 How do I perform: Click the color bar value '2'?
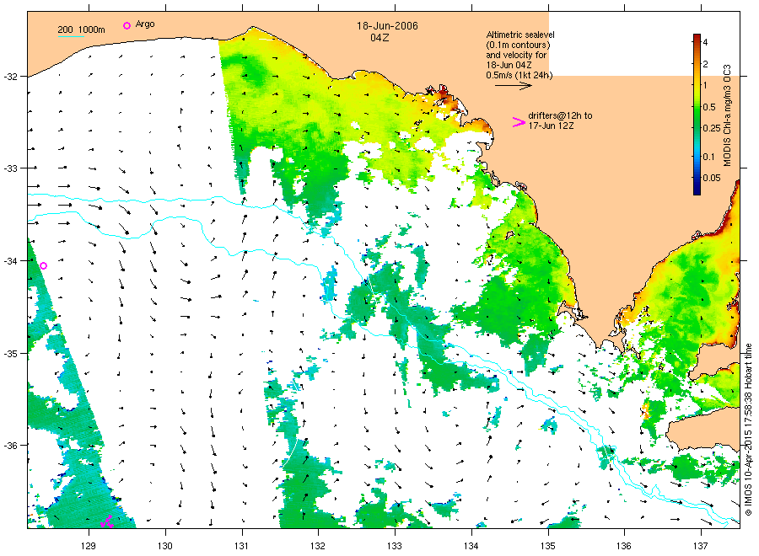point(705,64)
